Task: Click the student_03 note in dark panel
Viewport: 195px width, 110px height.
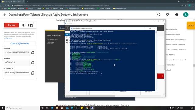Action: coord(54,35)
